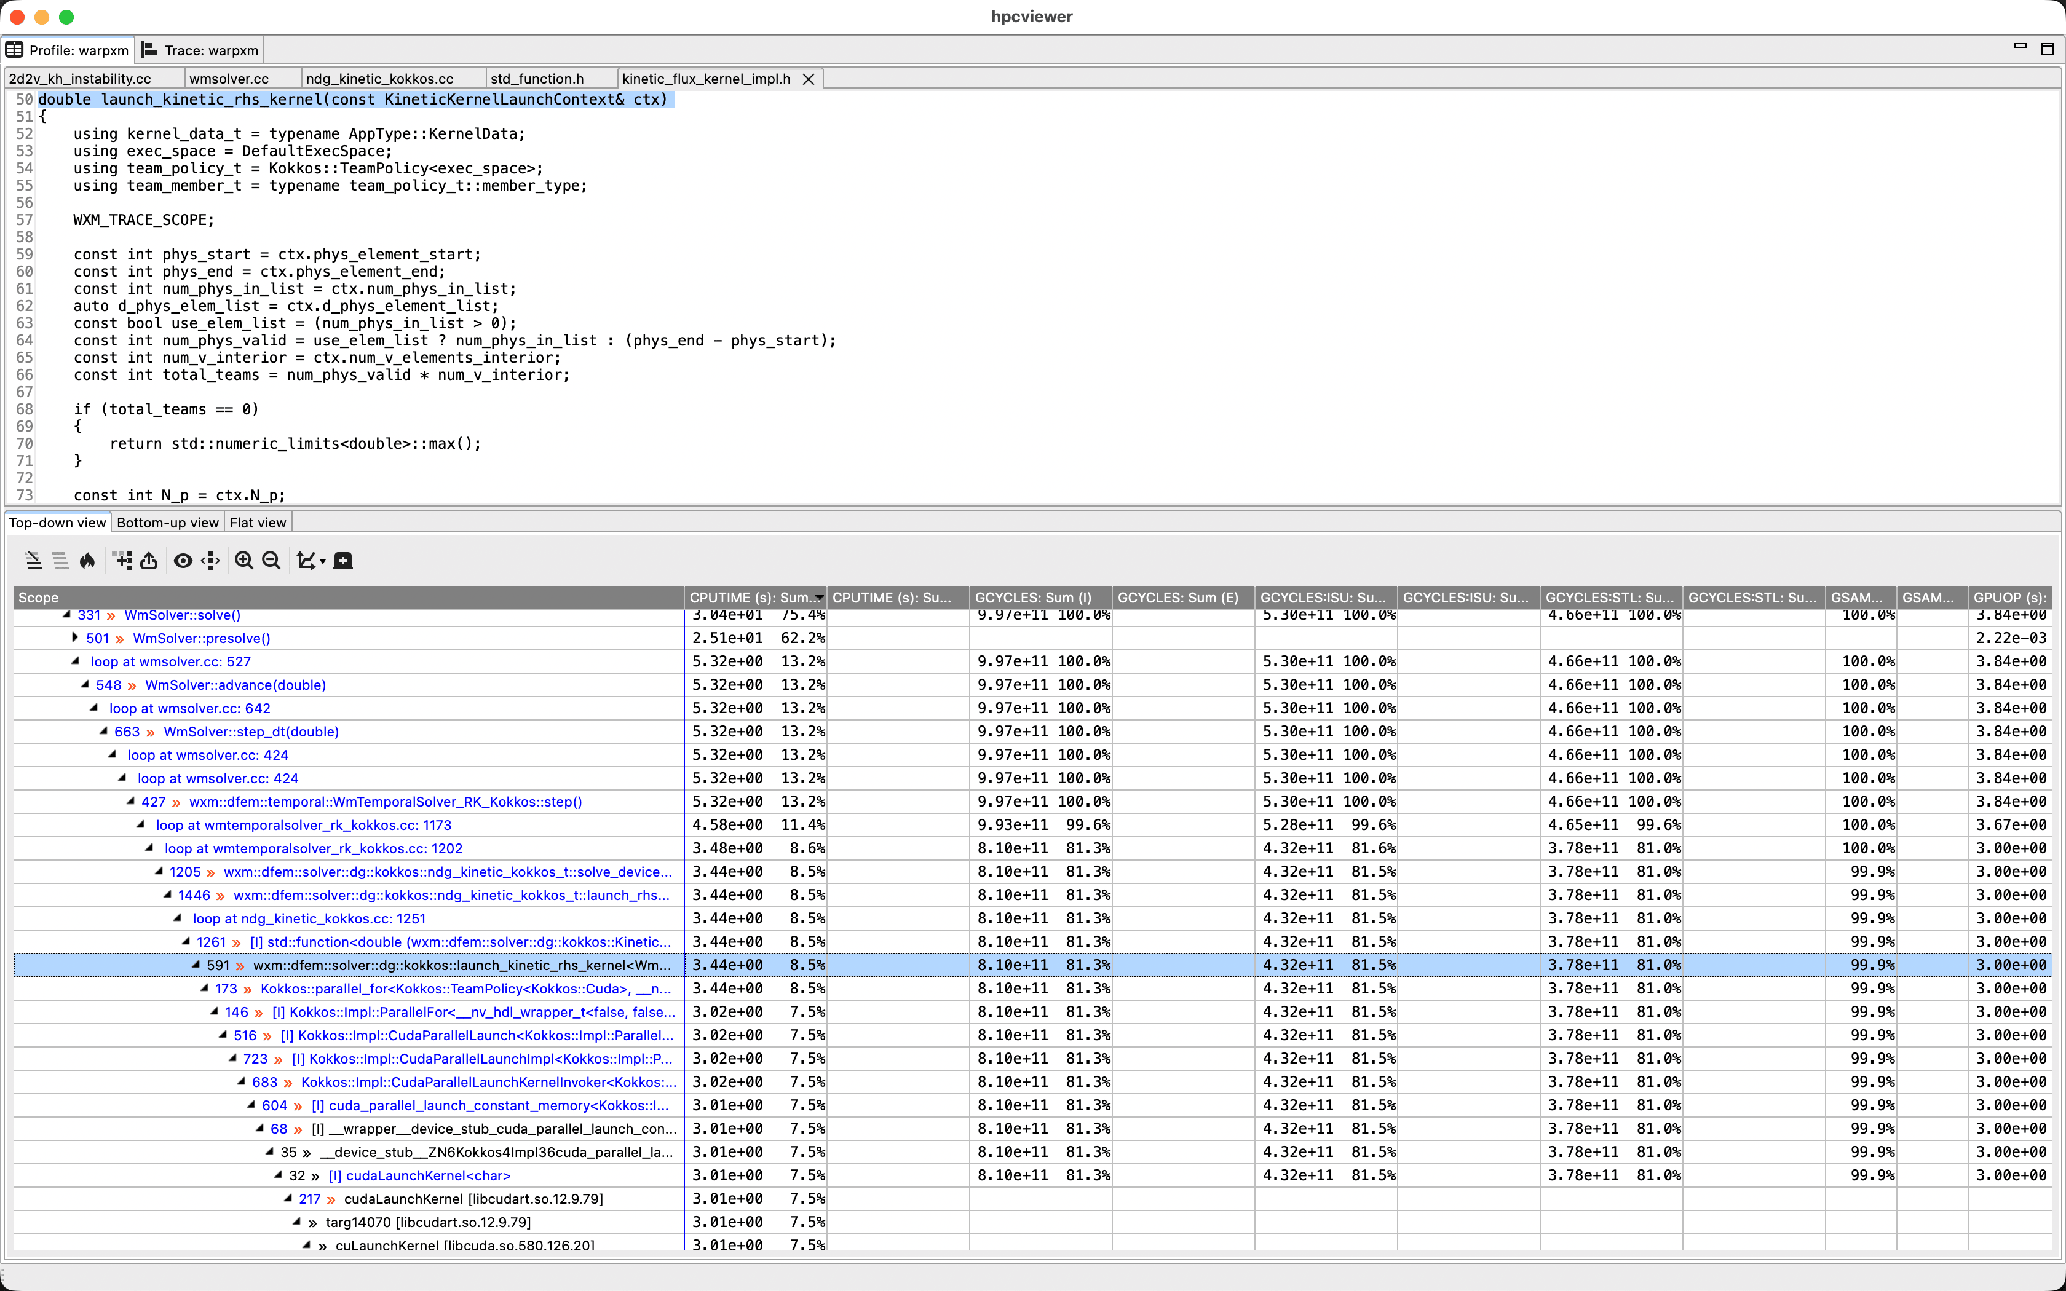2066x1291 pixels.
Task: Add a derived metric column icon
Action: point(122,561)
